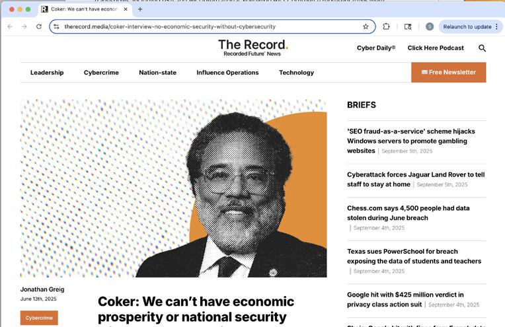Screen dimensions: 505x327
Task: Click the site information icon in address bar
Action: point(56,26)
